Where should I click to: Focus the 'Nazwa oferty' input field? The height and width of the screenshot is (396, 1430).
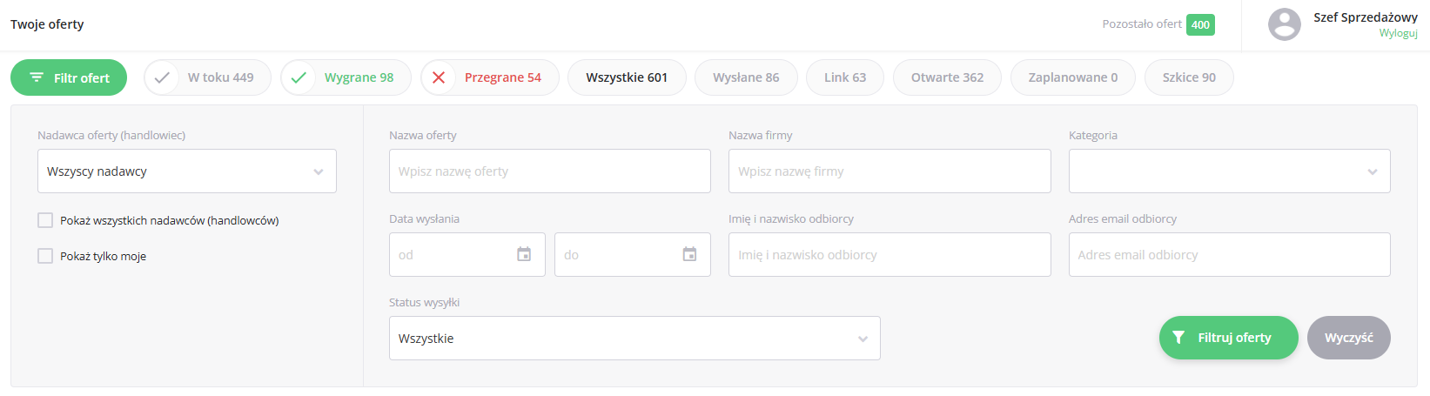click(549, 171)
